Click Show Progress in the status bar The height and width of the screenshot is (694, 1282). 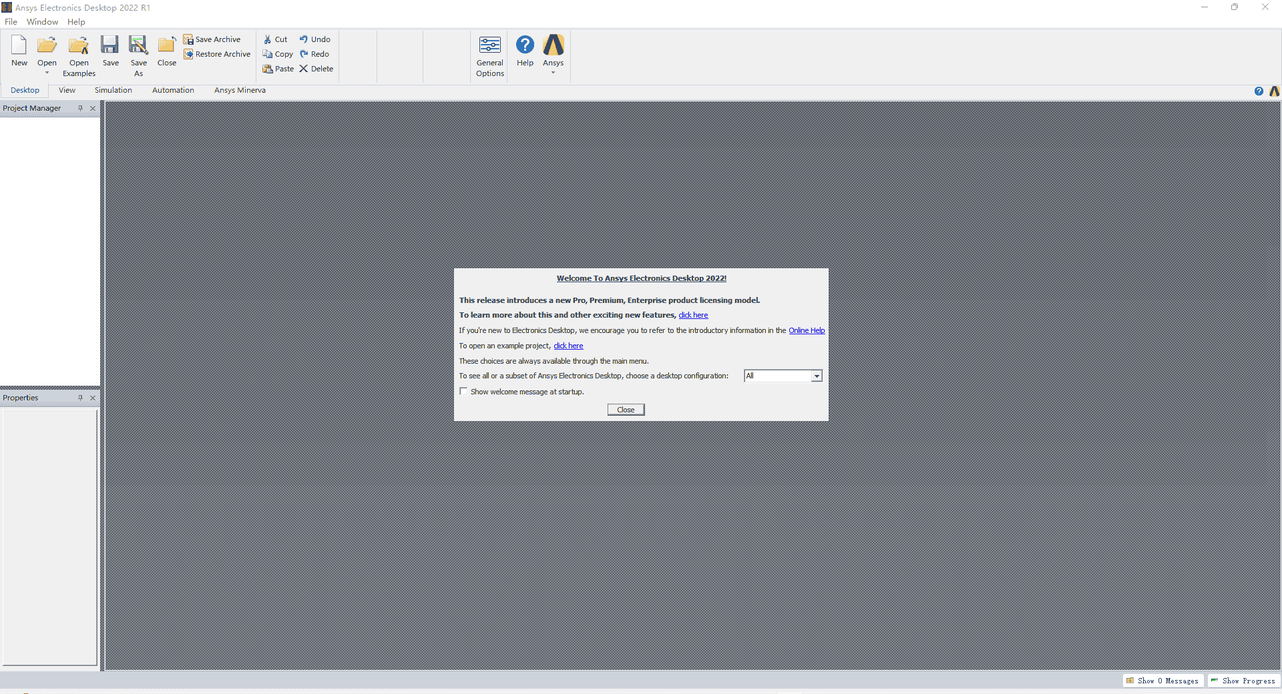pyautogui.click(x=1243, y=681)
